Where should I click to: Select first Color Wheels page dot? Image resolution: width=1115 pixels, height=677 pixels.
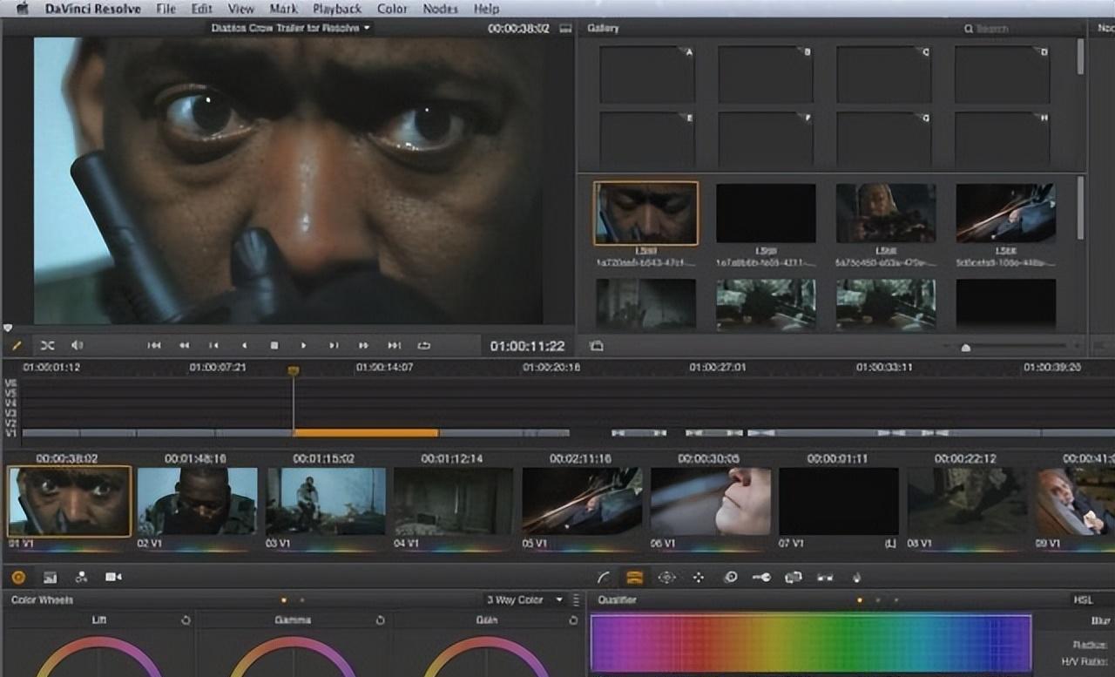tap(284, 600)
